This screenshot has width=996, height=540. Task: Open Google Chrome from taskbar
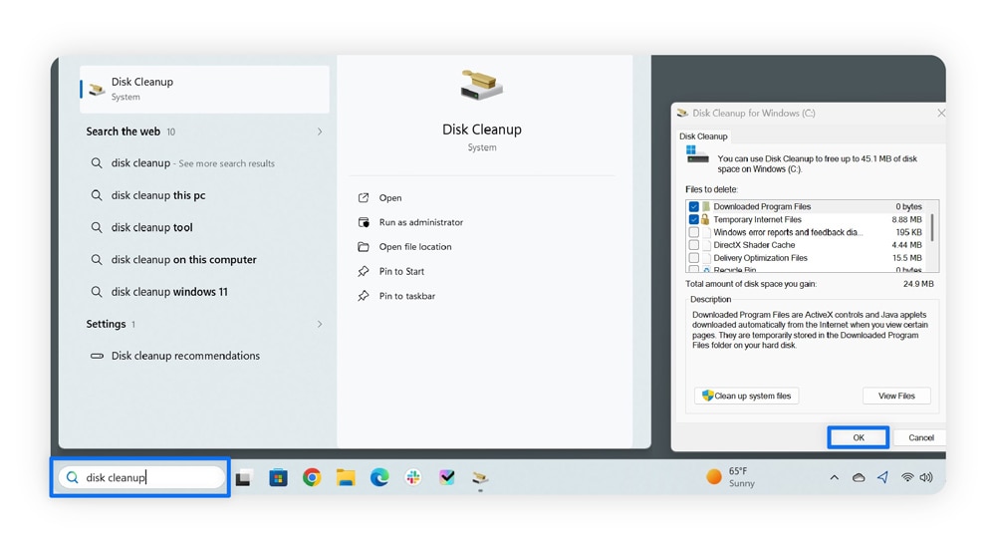pos(312,477)
